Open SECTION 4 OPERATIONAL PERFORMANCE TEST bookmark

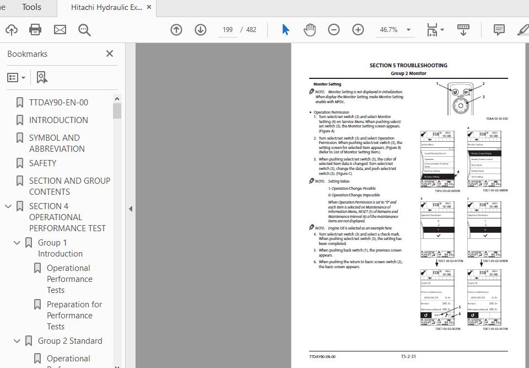click(x=67, y=217)
